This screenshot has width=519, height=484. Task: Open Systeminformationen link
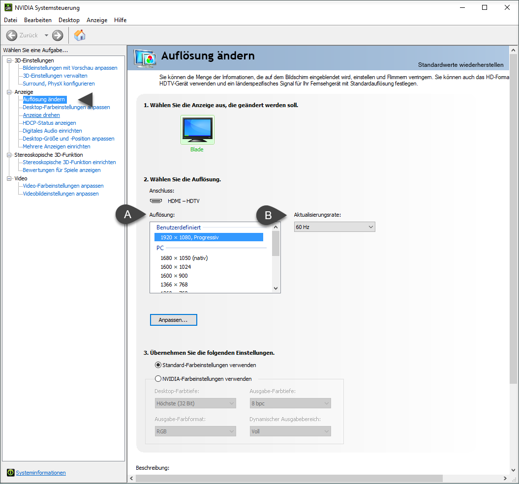(41, 473)
